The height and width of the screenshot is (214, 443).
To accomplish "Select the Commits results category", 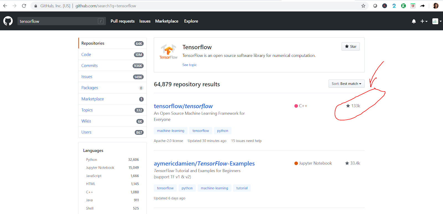I will tap(89, 66).
